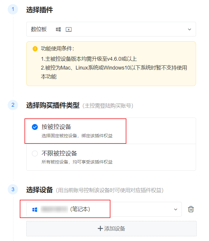Click the plus icon in 添加设备
209x241 pixels.
click(100, 228)
